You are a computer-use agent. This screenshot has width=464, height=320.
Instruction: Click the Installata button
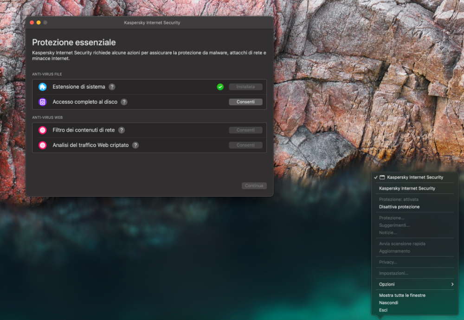click(245, 87)
